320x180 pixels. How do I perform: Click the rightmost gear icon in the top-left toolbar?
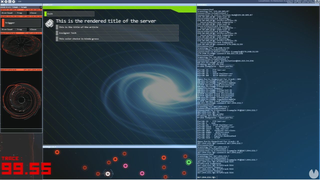click(x=13, y=1)
